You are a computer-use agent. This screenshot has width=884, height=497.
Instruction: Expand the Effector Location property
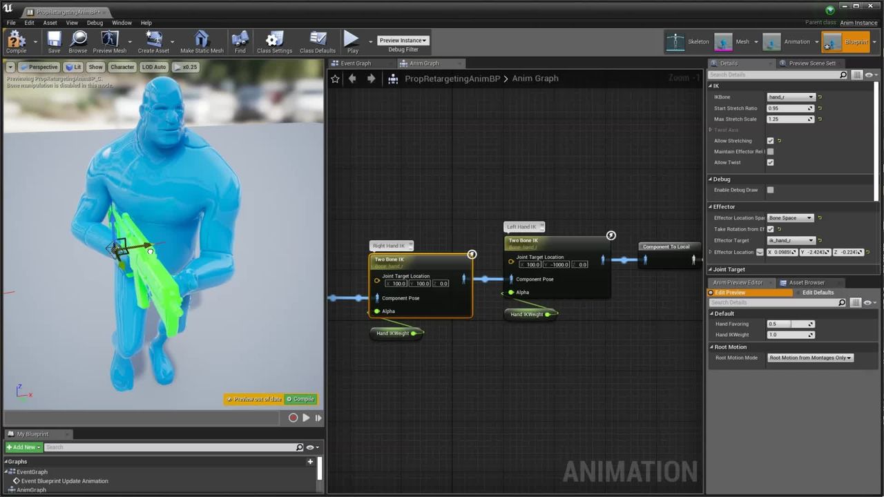[x=711, y=252]
